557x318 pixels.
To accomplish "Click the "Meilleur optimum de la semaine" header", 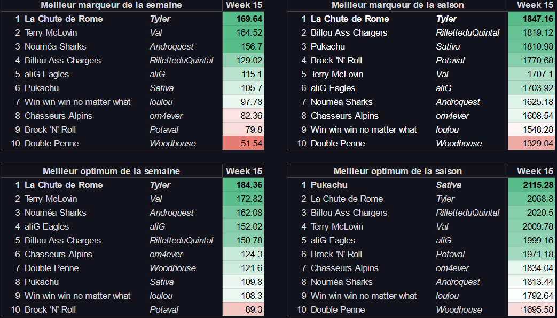I will click(x=111, y=172).
